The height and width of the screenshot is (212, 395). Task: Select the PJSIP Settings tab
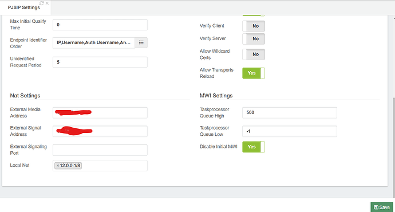[x=23, y=7]
